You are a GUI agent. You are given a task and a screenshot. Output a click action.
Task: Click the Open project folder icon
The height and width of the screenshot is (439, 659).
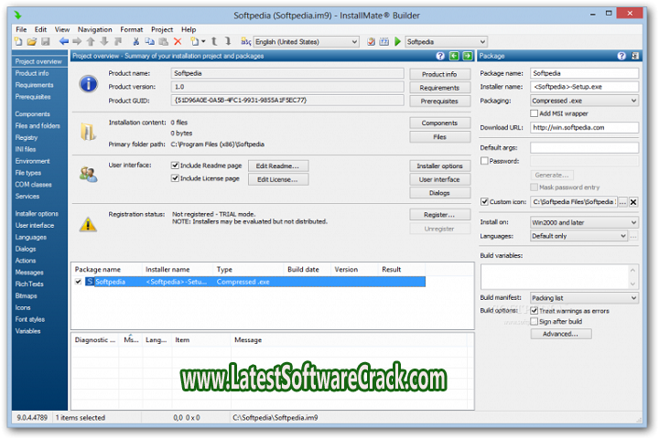(x=32, y=42)
